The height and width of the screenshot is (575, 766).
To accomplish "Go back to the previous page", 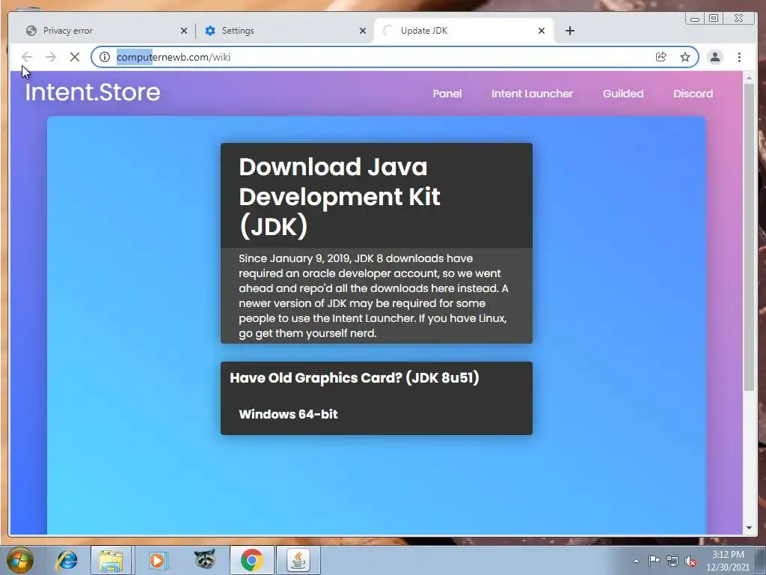I will pyautogui.click(x=27, y=57).
